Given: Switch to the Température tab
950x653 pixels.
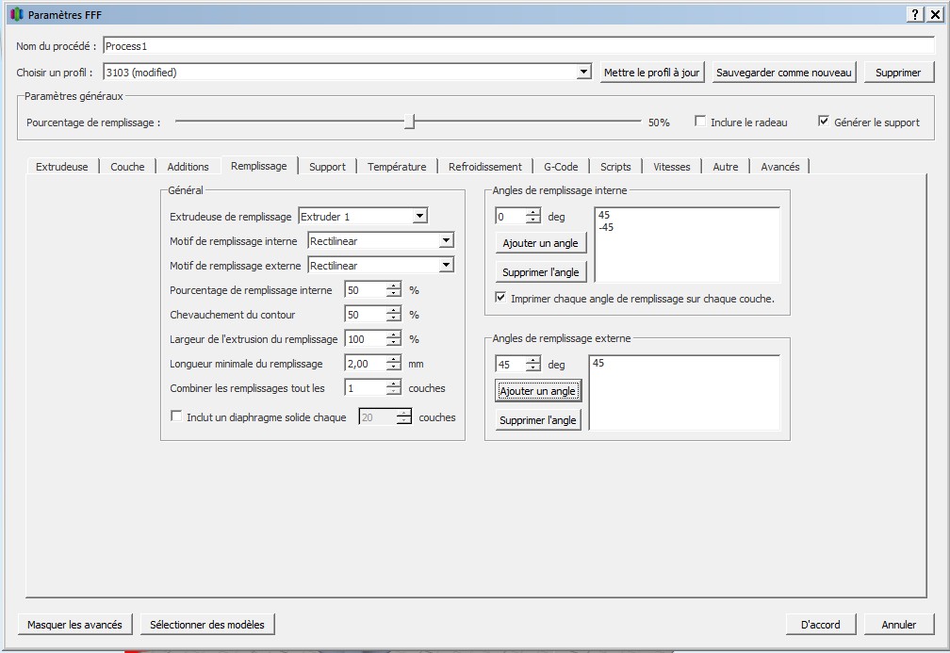Looking at the screenshot, I should (x=396, y=167).
